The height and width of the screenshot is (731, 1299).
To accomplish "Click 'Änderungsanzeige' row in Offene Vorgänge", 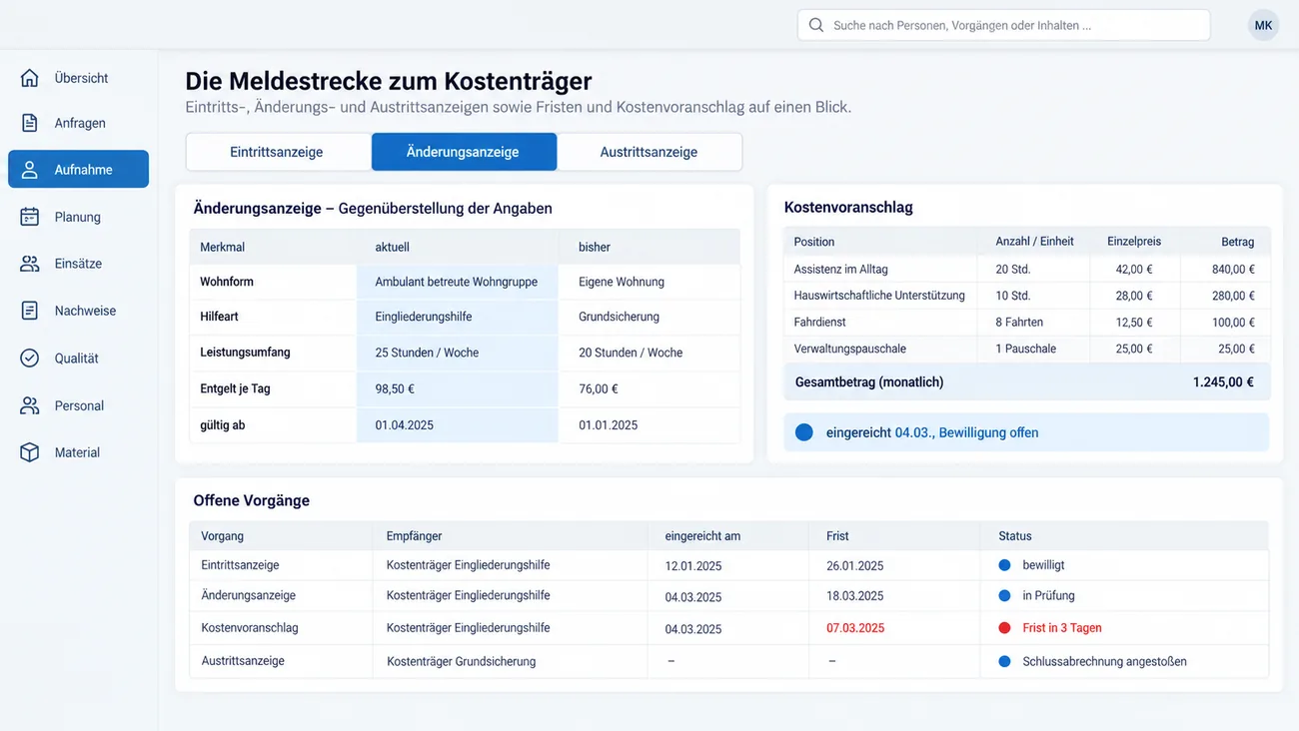I will pyautogui.click(x=728, y=596).
